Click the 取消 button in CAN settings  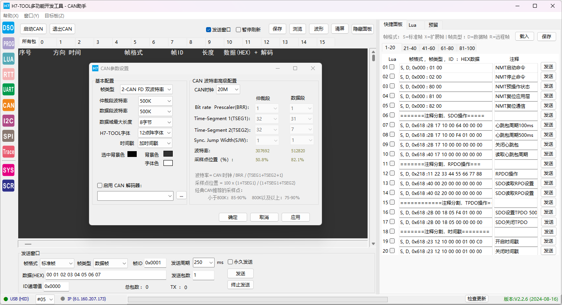[264, 217]
